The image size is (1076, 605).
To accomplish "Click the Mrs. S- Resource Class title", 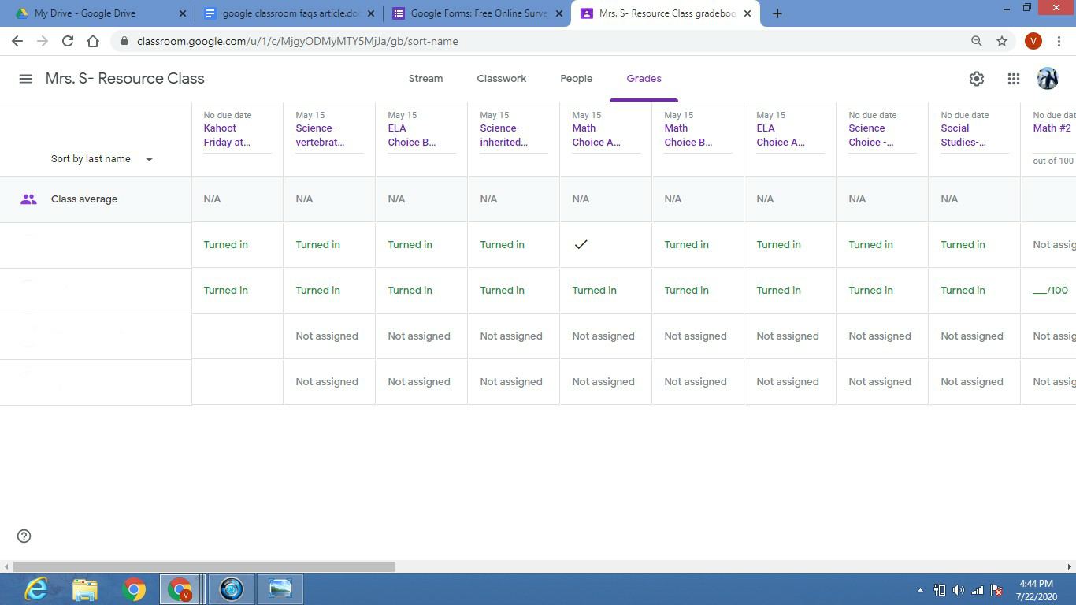I will pyautogui.click(x=124, y=79).
